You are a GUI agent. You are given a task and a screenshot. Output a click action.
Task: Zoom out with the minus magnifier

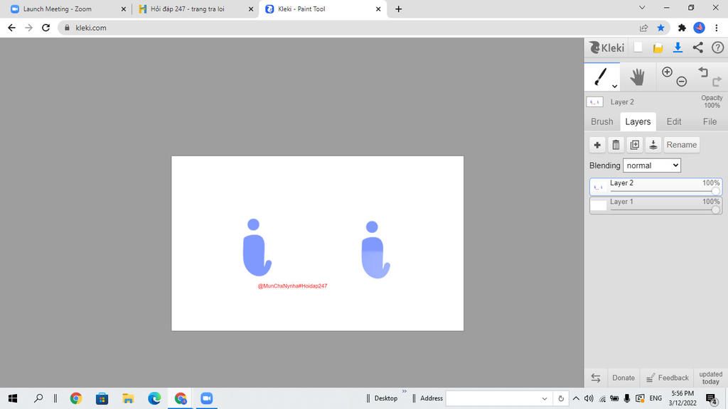click(682, 82)
